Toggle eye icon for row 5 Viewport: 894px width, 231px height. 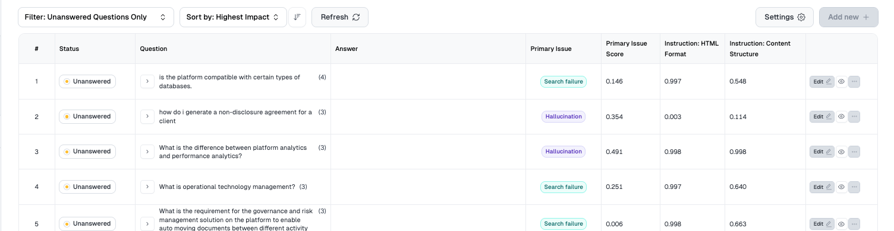click(842, 224)
